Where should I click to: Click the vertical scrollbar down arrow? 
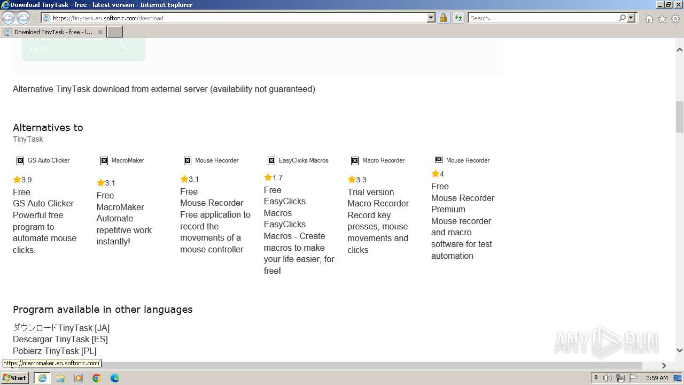click(x=680, y=350)
